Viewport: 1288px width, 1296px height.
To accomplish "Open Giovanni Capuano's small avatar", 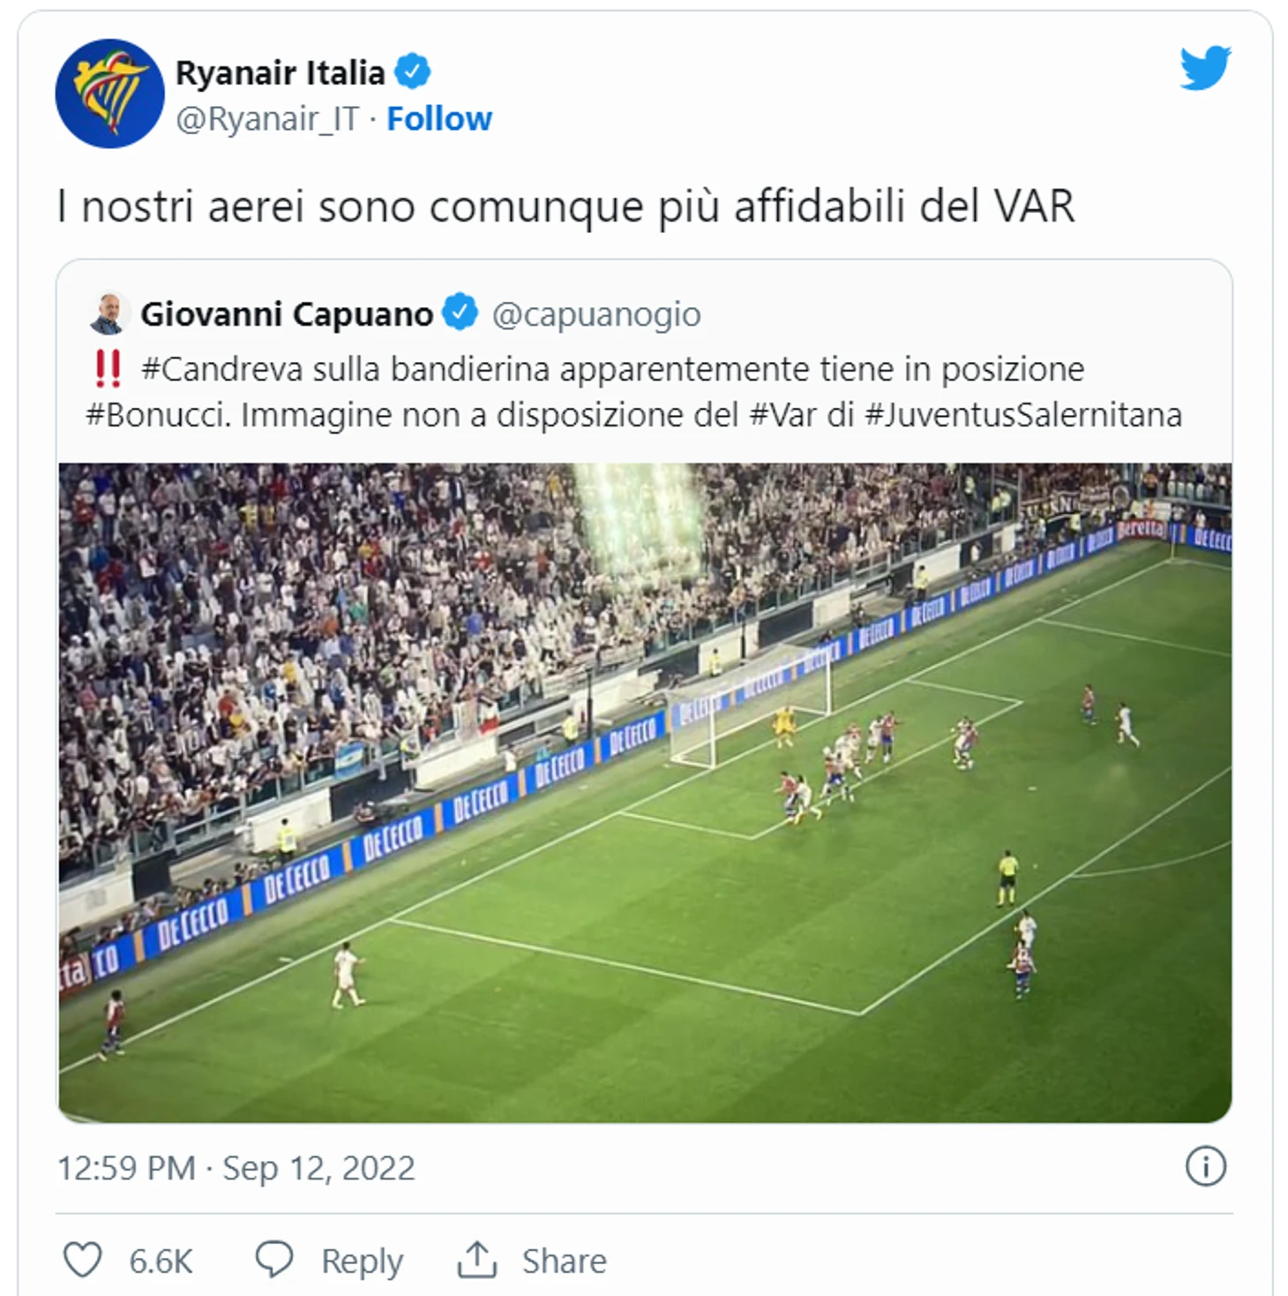I will (x=108, y=313).
